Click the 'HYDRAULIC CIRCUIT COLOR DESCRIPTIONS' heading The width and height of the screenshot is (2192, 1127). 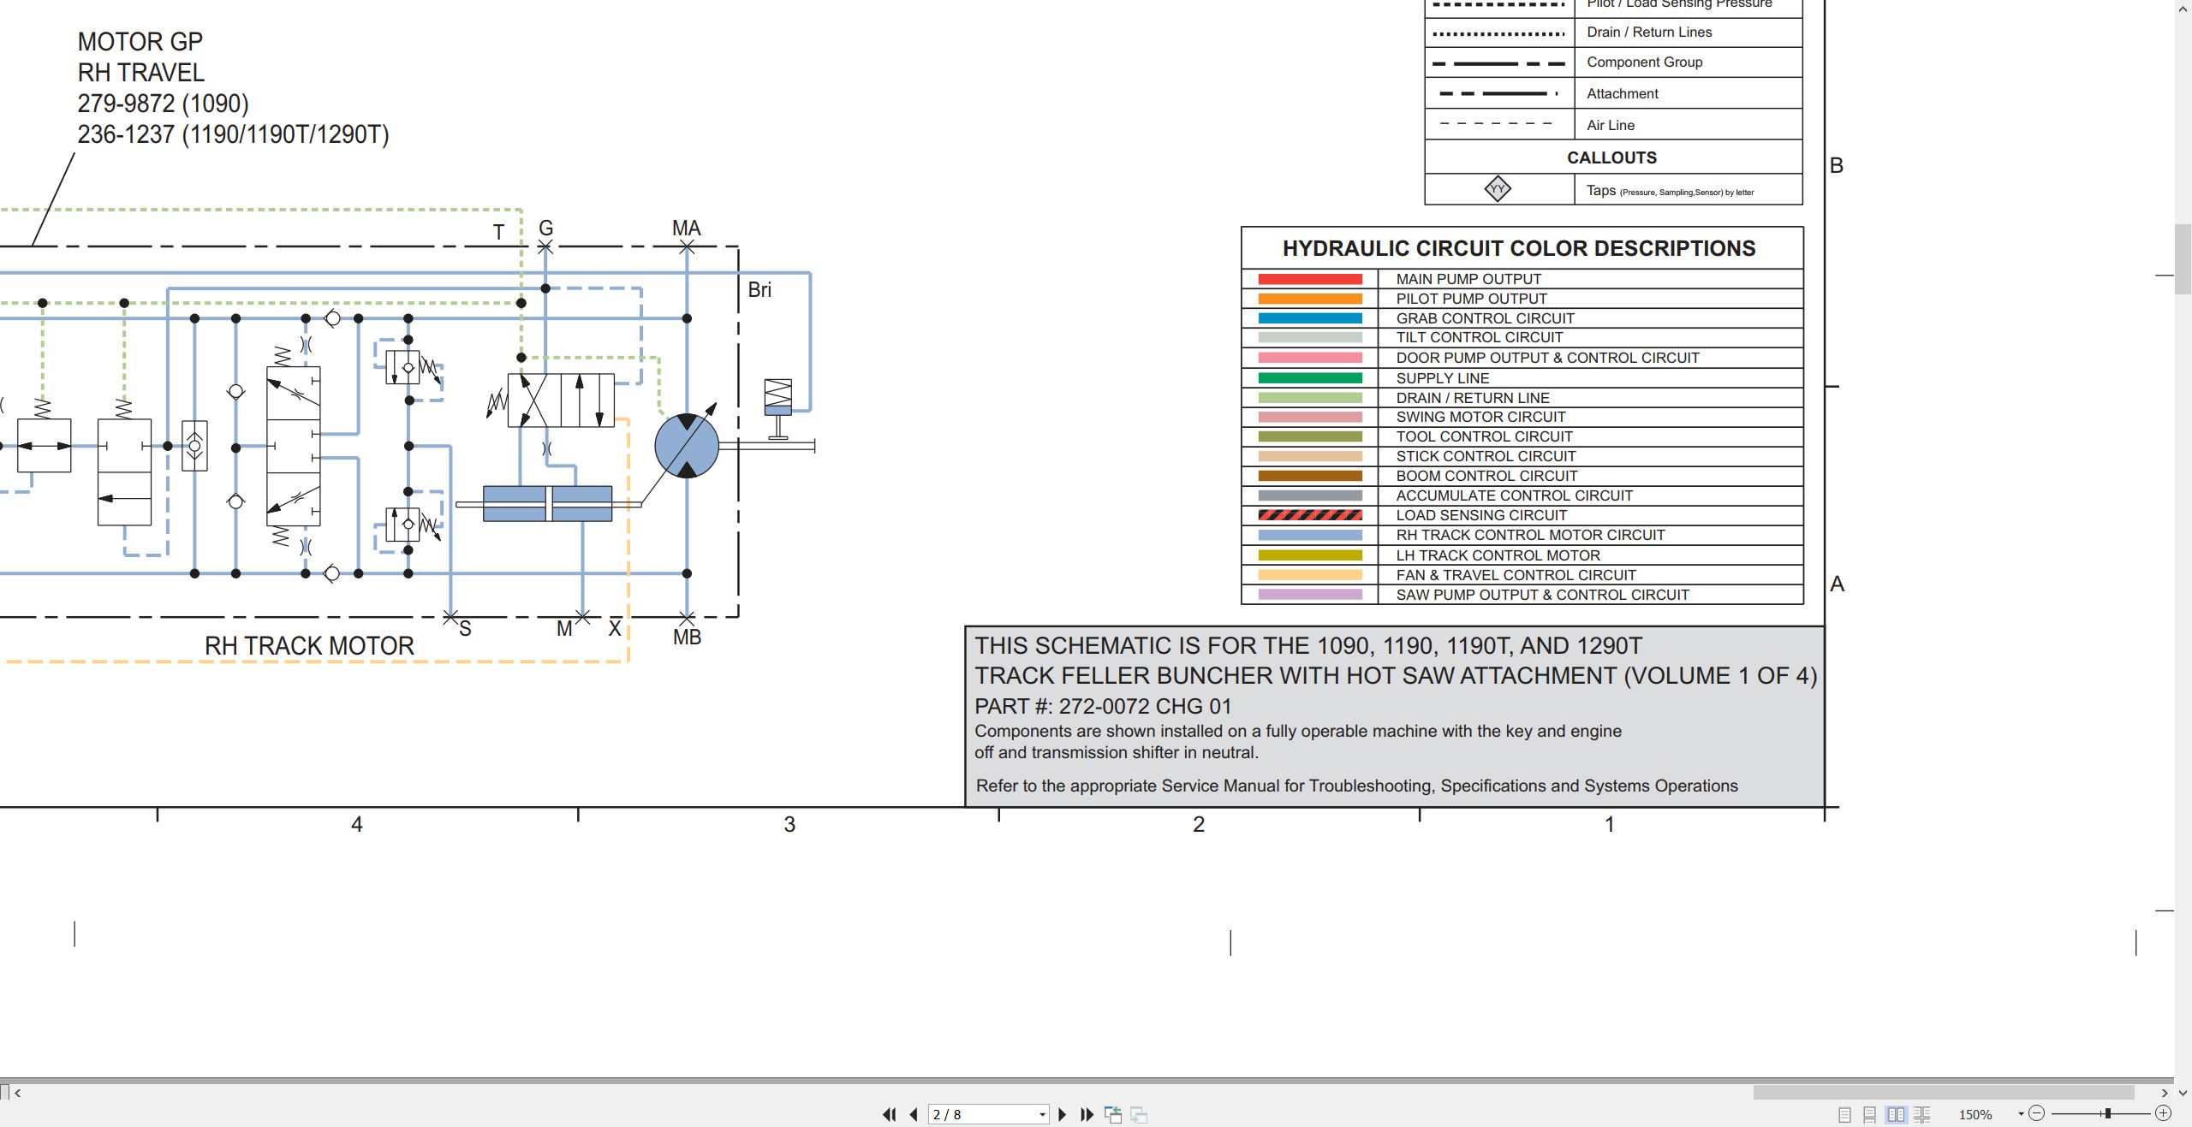pos(1519,248)
